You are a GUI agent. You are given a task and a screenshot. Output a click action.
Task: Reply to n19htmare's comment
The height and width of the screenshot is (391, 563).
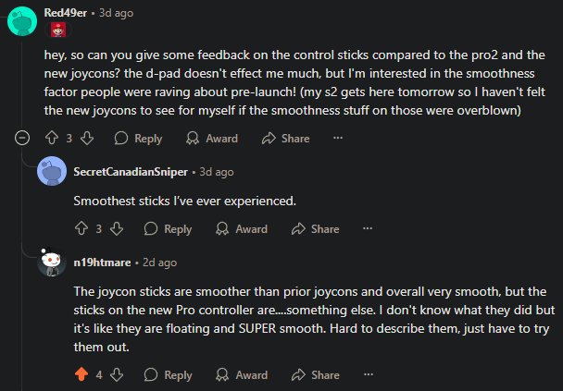click(168, 375)
